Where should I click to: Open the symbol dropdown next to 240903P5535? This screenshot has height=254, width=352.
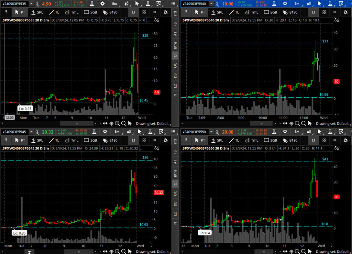(31, 4)
